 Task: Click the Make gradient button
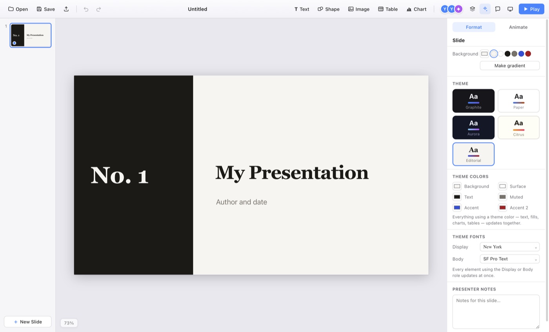(x=510, y=65)
